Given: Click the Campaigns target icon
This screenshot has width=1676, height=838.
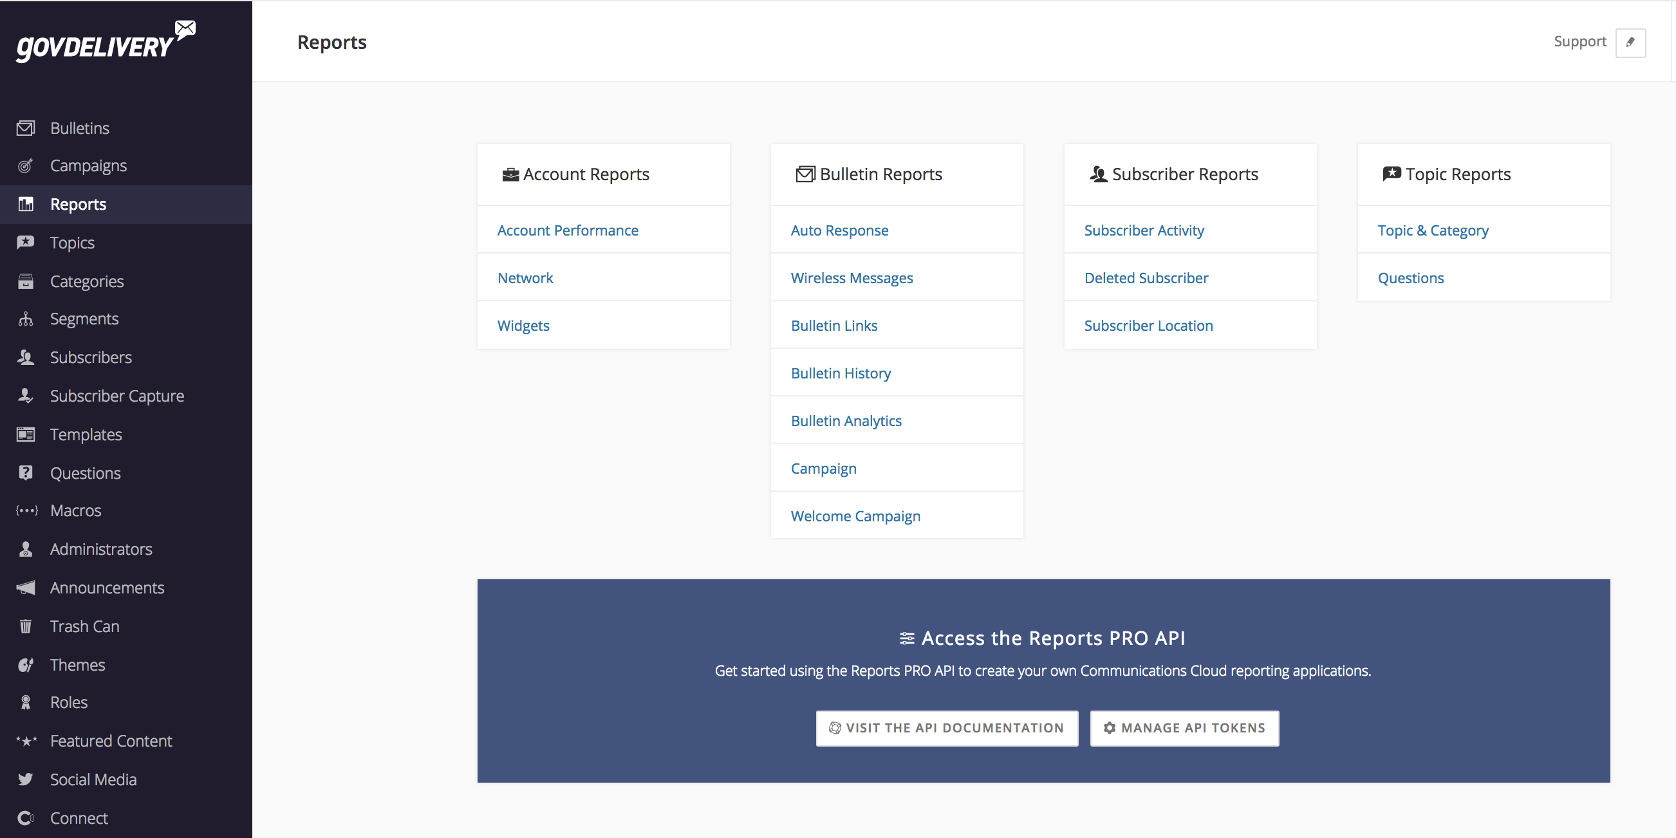Looking at the screenshot, I should [x=25, y=166].
